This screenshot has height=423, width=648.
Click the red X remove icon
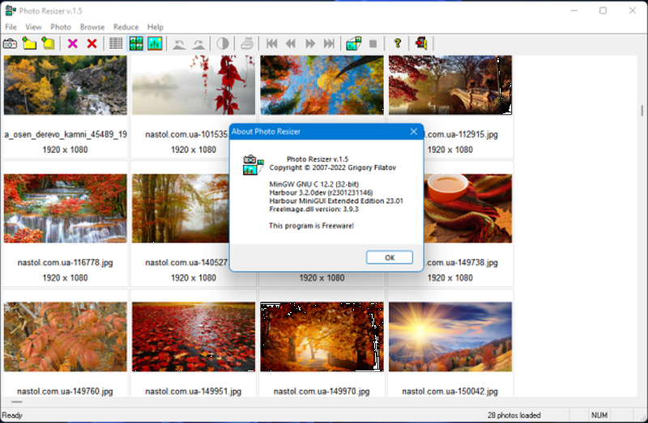point(92,43)
